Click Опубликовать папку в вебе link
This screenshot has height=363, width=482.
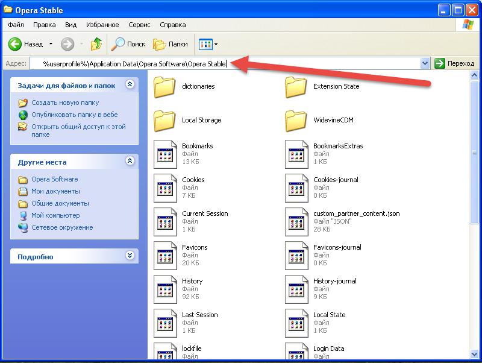pyautogui.click(x=75, y=115)
